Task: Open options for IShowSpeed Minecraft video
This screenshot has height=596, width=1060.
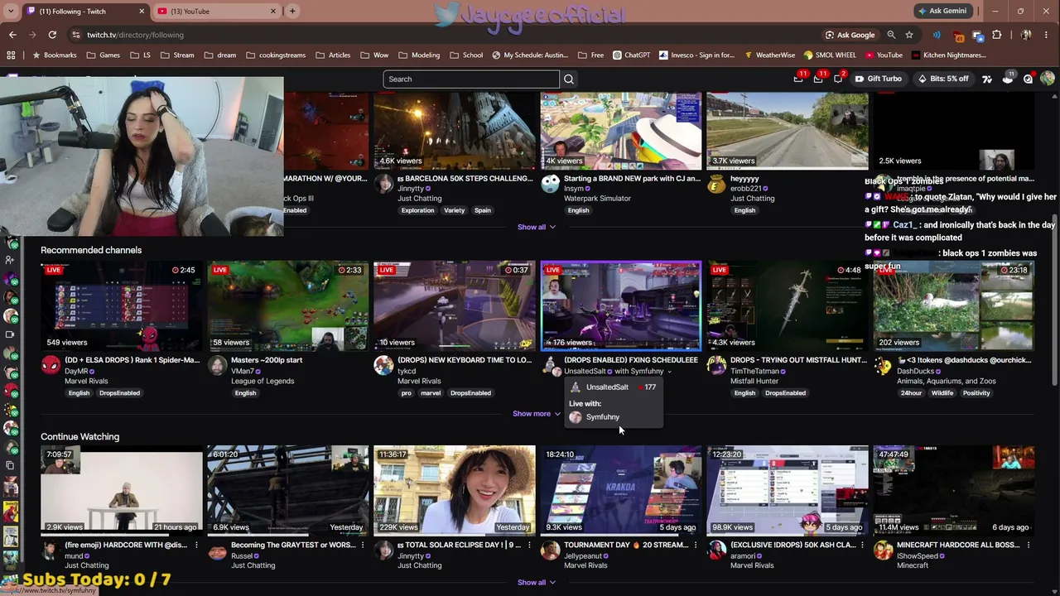Action: [x=1029, y=546]
